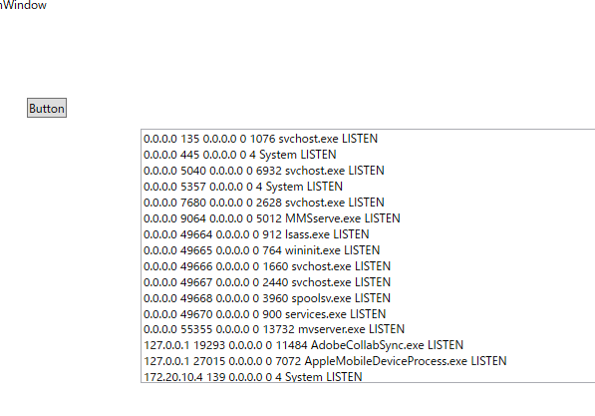Screen dimensions: 595x416
Task: Select the port 49666 svchost.exe entry
Action: click(368, 266)
